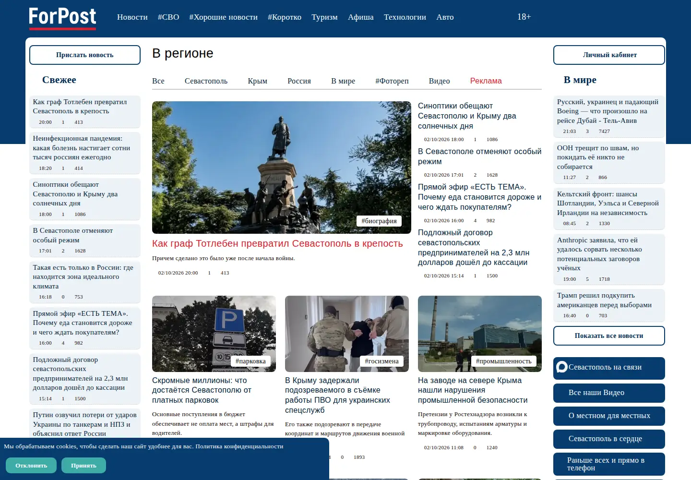Viewport: 691px width, 480px height.
Task: Open Свежее item Путин озвучил потери
Action: tap(84, 424)
